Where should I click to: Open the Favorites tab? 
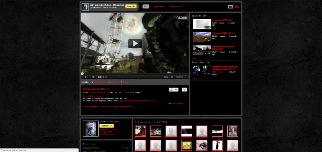point(176,6)
